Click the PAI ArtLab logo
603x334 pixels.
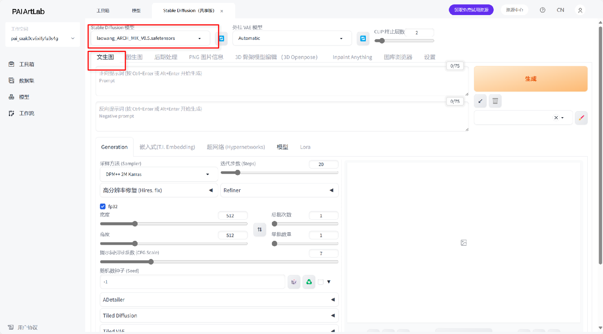(28, 11)
